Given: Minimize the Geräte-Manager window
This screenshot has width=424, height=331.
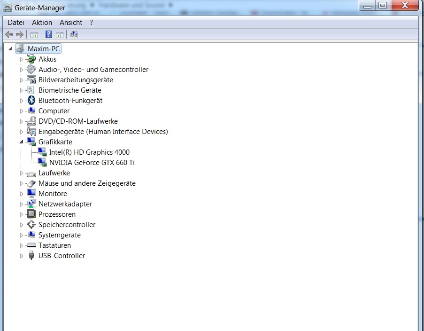Looking at the screenshot, I should pyautogui.click(x=367, y=5).
